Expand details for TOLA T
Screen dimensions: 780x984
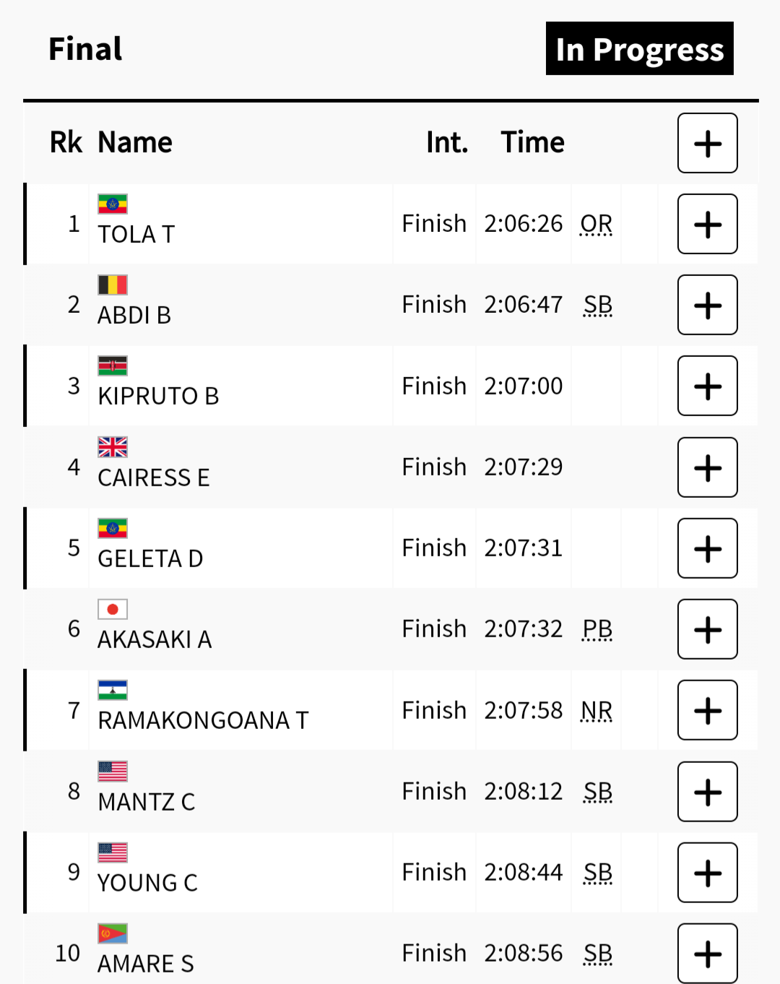(707, 224)
